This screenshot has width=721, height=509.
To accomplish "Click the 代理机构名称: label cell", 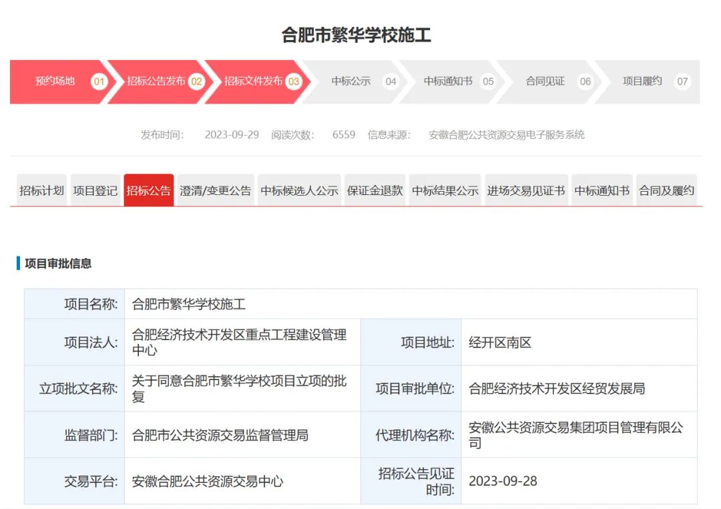I will coord(411,435).
